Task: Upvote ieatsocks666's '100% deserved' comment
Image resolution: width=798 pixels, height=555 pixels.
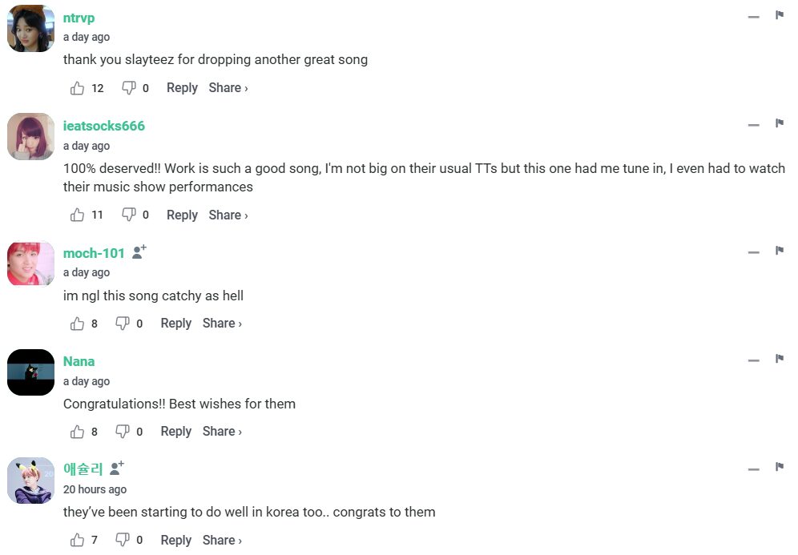Action: [78, 215]
